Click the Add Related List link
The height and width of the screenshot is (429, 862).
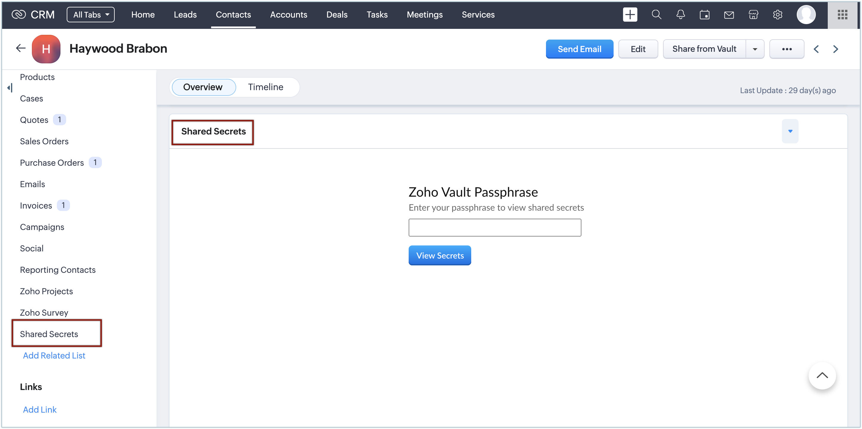point(54,356)
